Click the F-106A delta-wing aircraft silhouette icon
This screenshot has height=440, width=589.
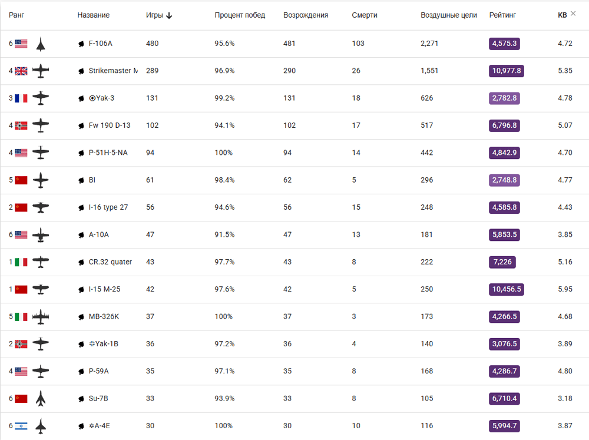point(41,44)
